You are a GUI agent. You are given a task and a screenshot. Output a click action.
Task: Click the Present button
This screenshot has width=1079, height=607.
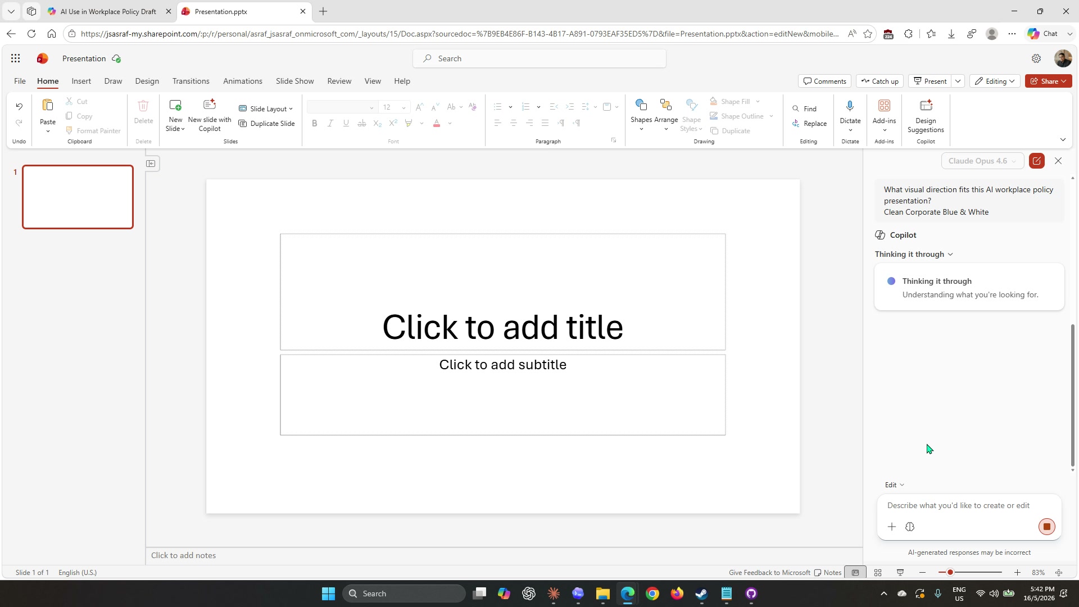click(x=930, y=81)
